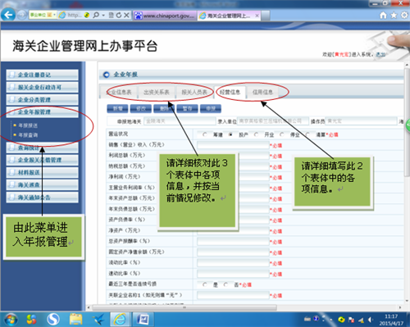Click the 暂存 button
The width and height of the screenshot is (410, 327).
coord(187,109)
